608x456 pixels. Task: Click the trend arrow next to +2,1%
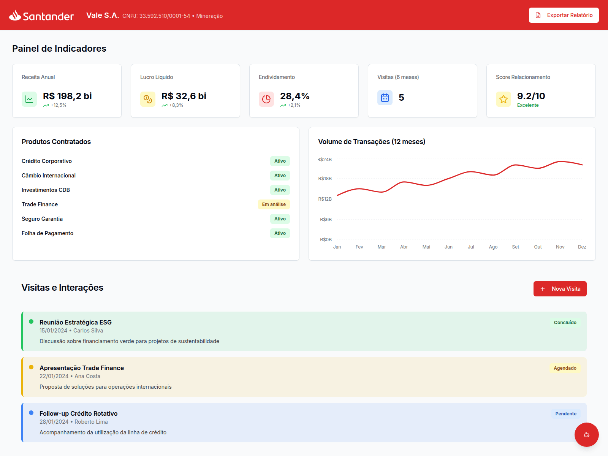coord(283,105)
